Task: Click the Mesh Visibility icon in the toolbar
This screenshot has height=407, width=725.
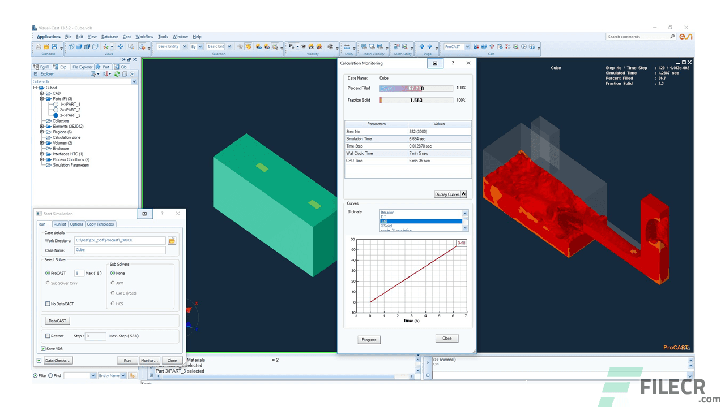Action: [362, 46]
